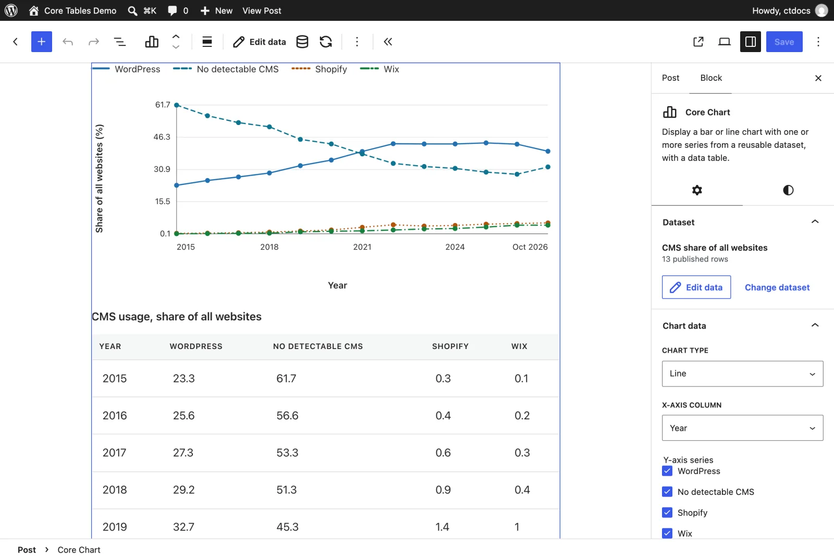The image size is (834, 560).
Task: Uncheck the Wix series checkbox
Action: 667,533
